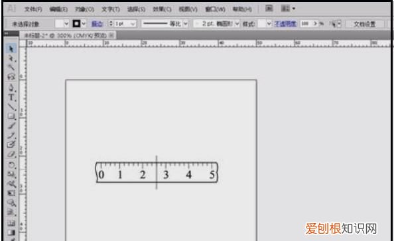Open the 描边 stroke panel link
This screenshot has height=241, width=394.
tap(97, 24)
